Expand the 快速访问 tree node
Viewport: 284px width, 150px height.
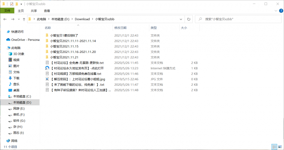point(3,32)
